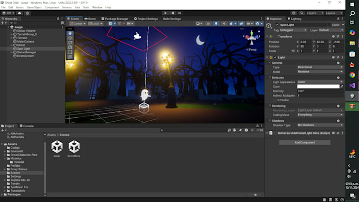Open the Juego scene asset thumbnail

point(57,147)
